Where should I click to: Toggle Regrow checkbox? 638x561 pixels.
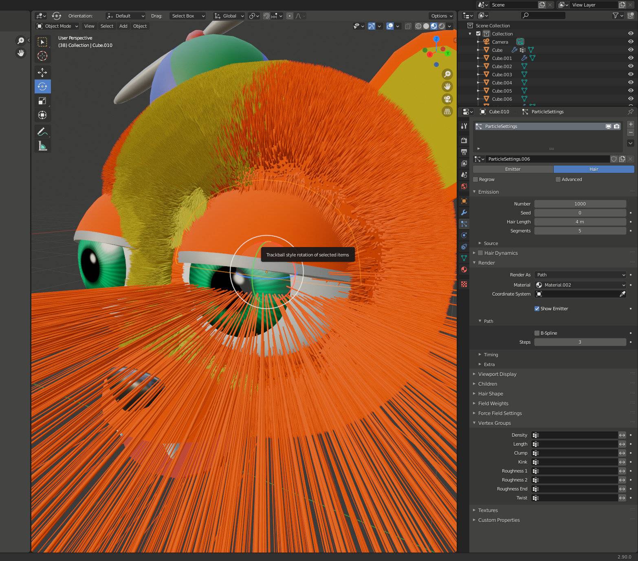pos(475,179)
